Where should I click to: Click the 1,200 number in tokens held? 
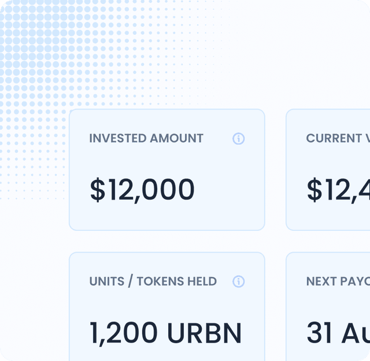(x=124, y=333)
